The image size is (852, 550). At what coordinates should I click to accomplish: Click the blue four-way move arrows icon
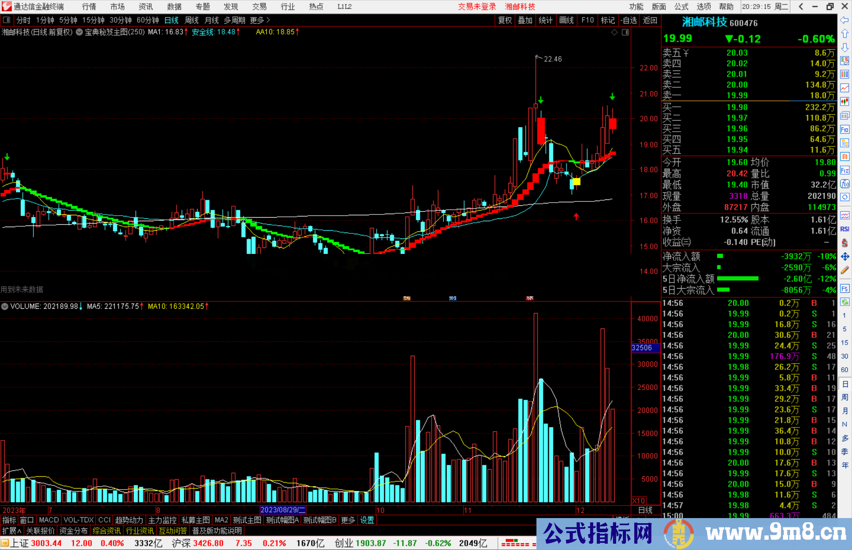pos(845,257)
